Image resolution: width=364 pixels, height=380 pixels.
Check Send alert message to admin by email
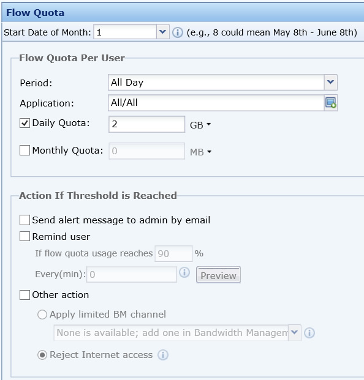[x=25, y=220]
